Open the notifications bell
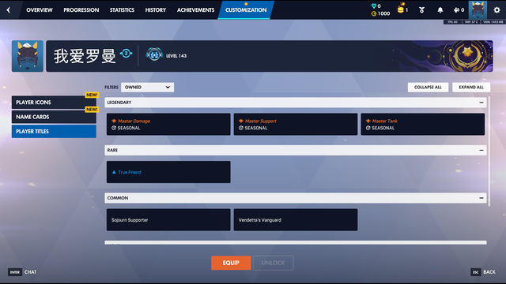The width and height of the screenshot is (506, 284). tap(440, 10)
